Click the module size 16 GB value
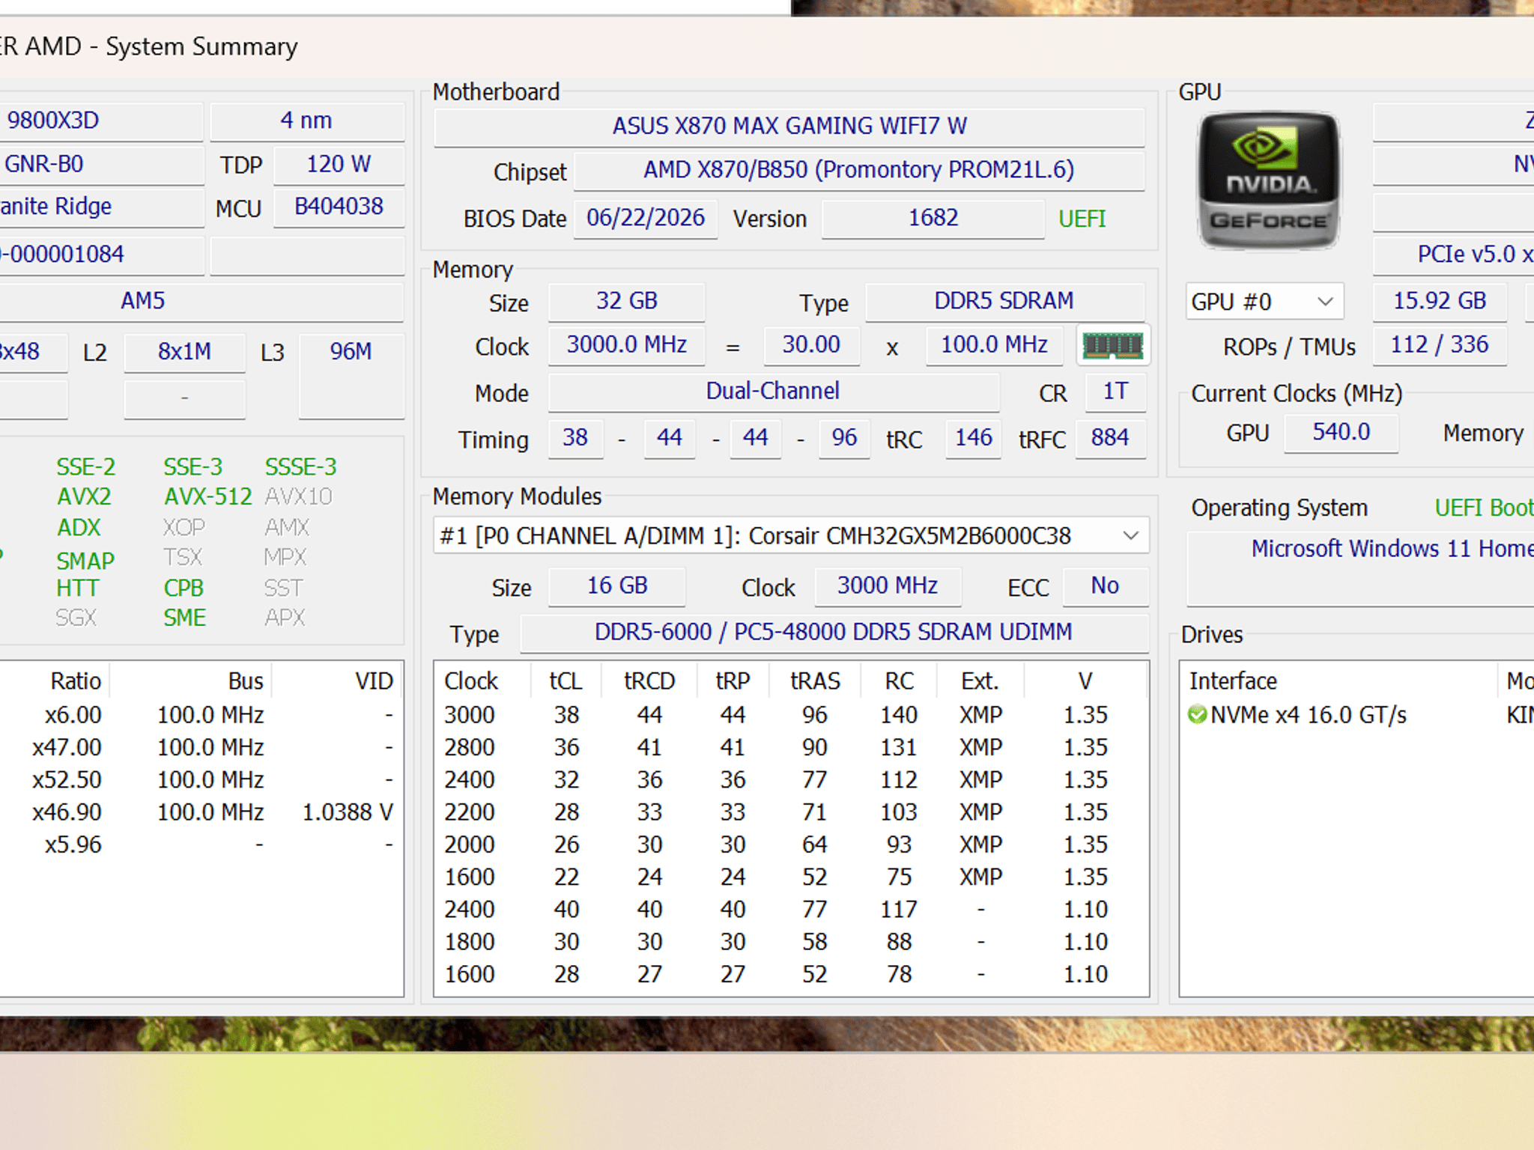Viewport: 1534px width, 1150px height. pos(617,585)
